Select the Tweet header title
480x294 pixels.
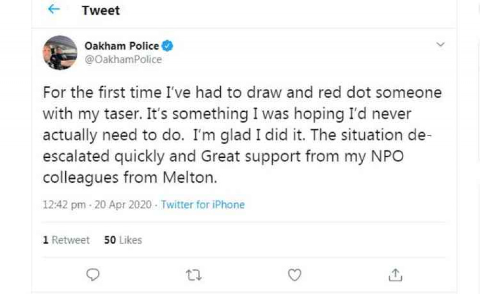[x=101, y=11]
